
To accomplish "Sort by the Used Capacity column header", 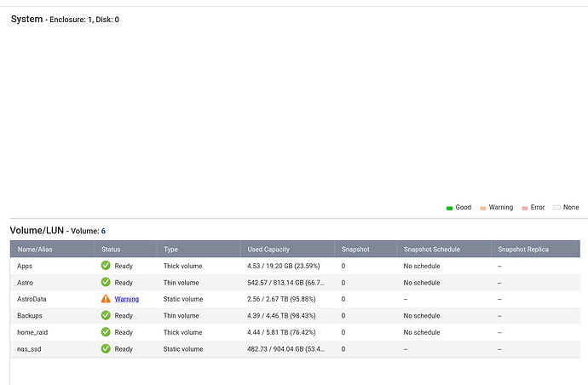I will click(x=268, y=250).
